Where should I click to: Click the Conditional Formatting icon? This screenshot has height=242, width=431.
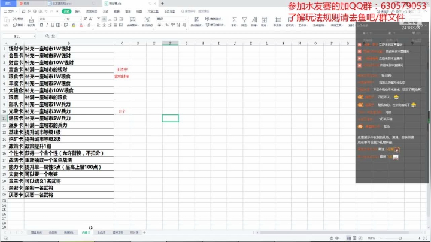(197, 20)
